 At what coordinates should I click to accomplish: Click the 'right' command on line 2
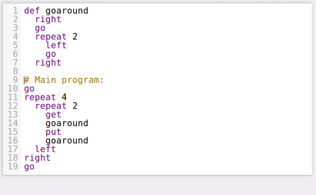pyautogui.click(x=48, y=20)
